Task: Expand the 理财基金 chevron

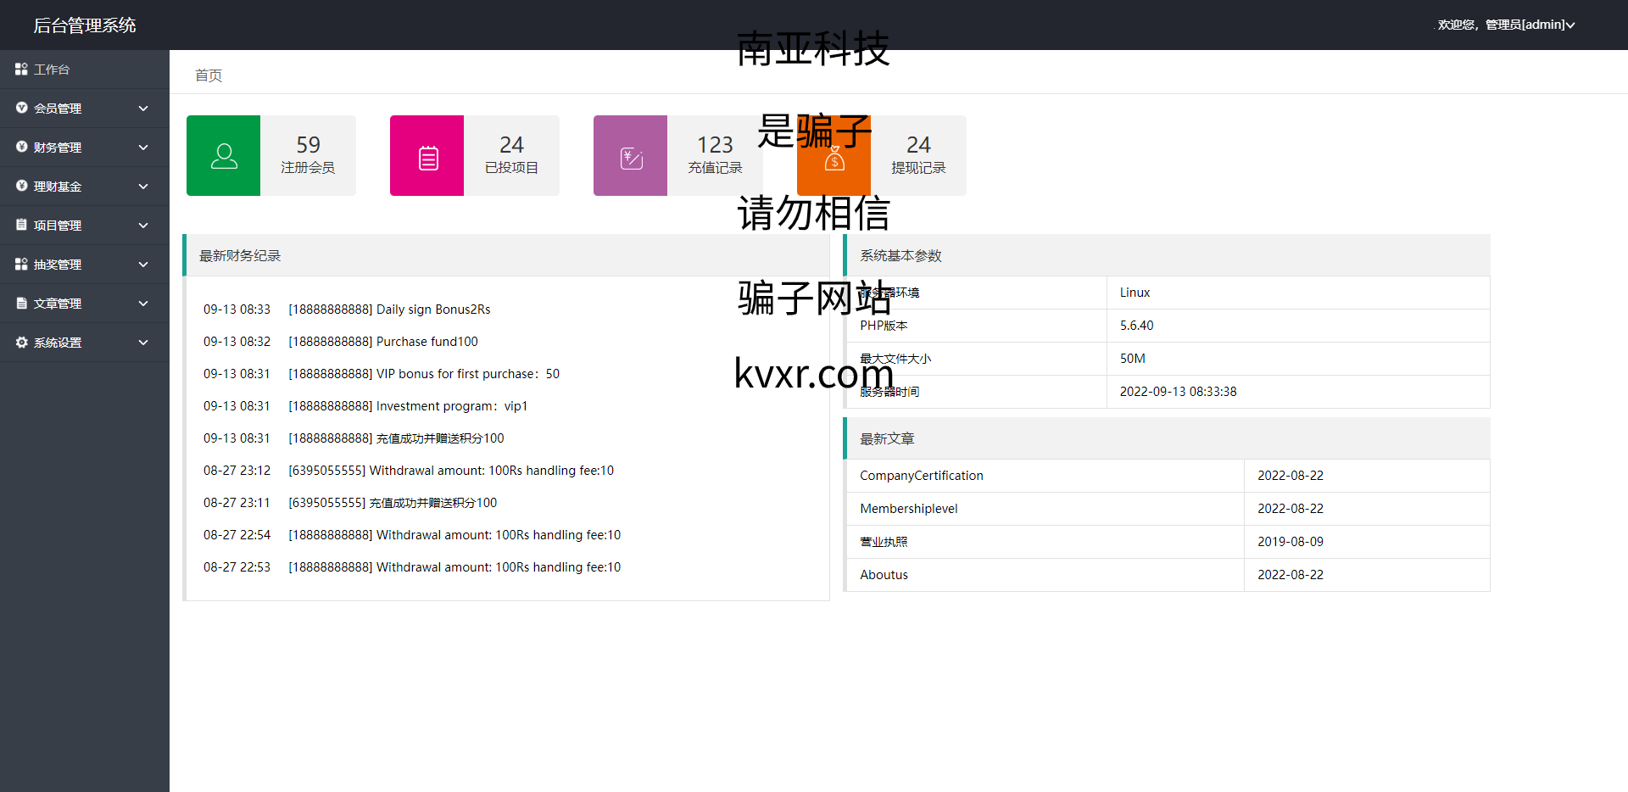Action: tap(143, 187)
